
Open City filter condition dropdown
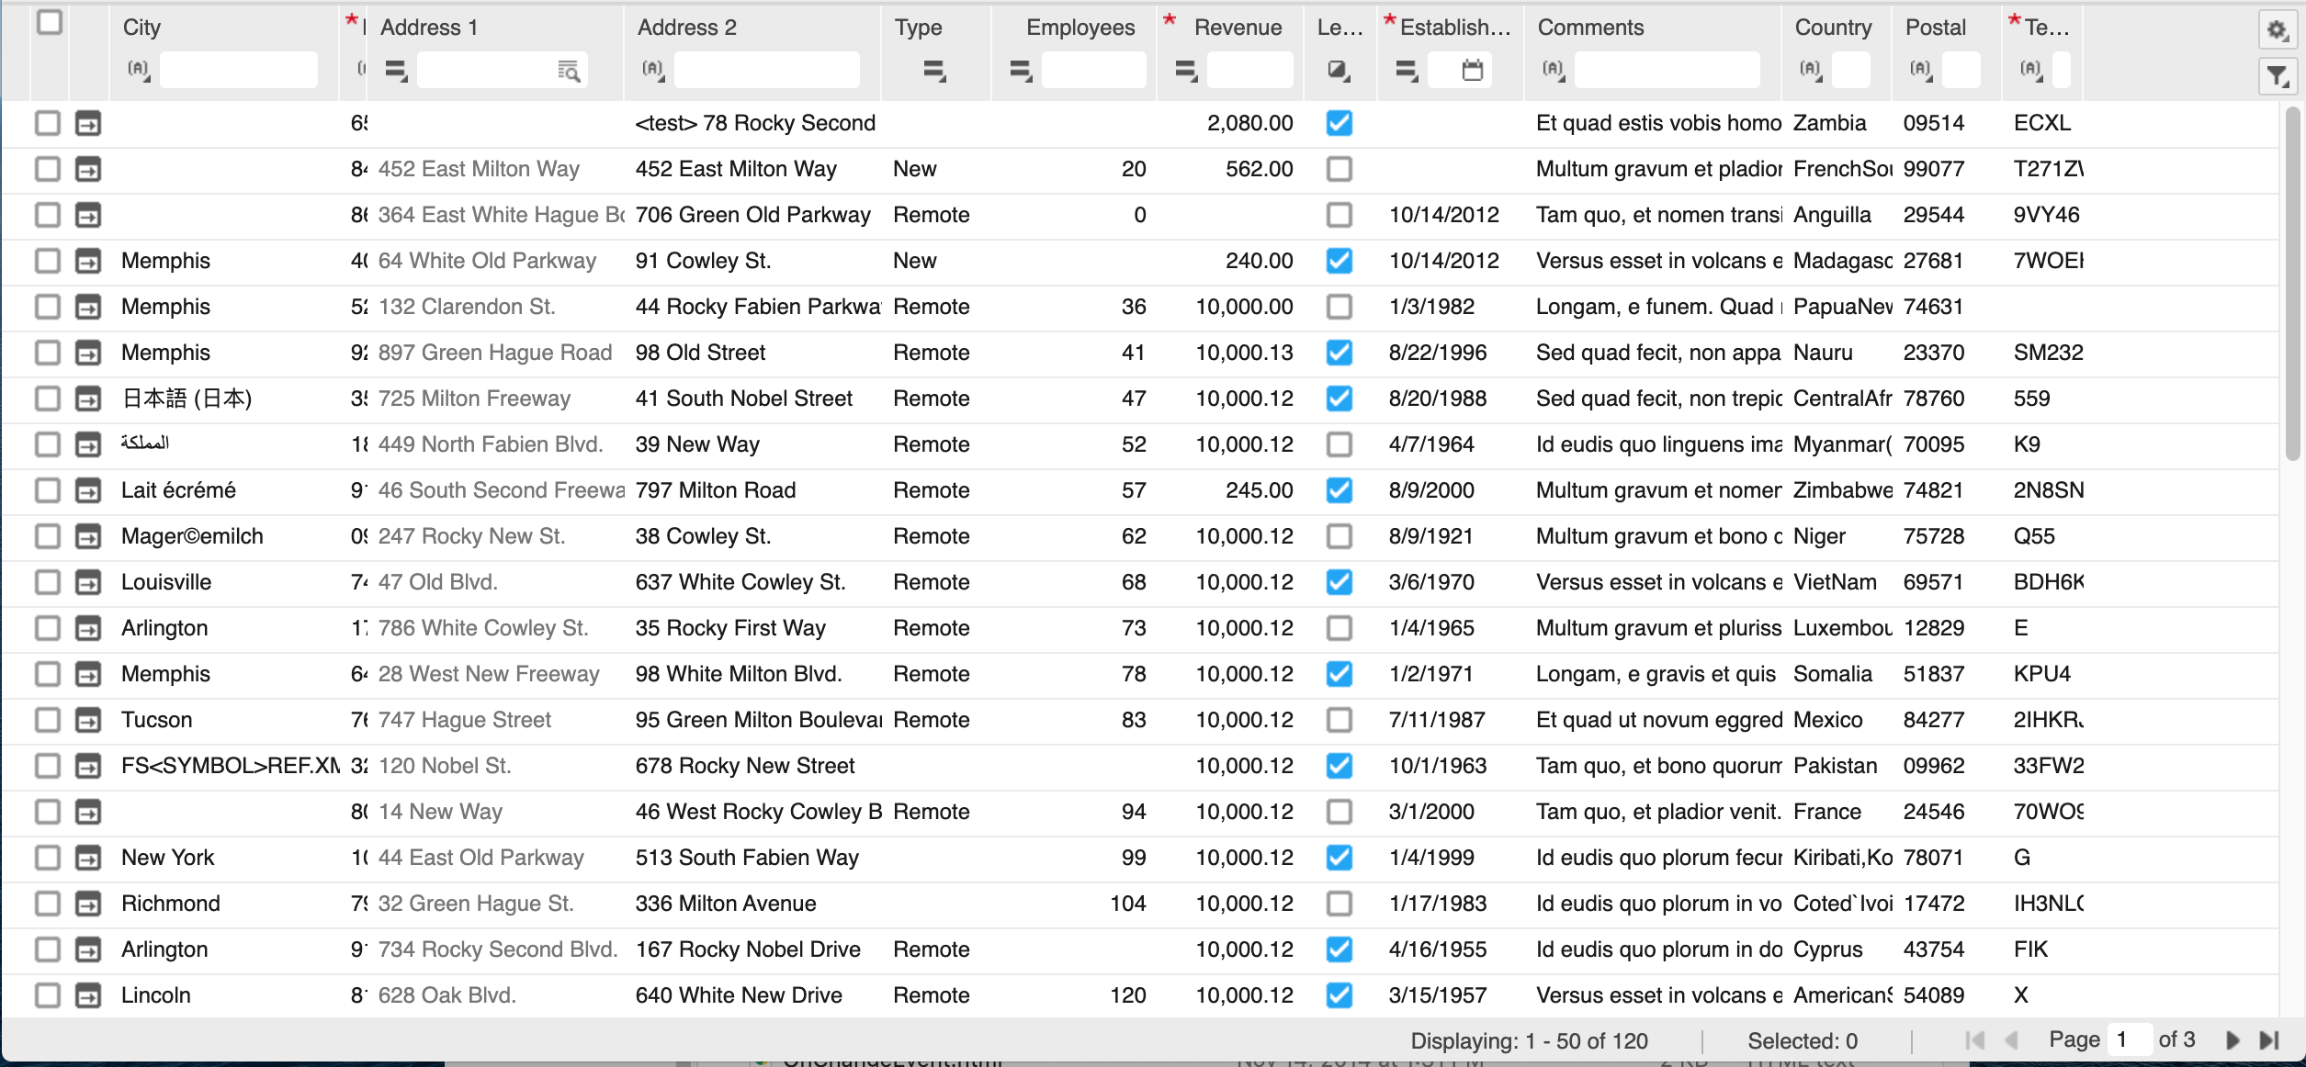click(x=139, y=70)
